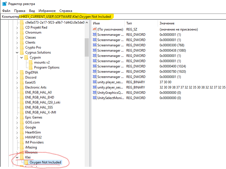Screen dimensions: 226x169
Task: Collapse the Cygnus Solutions key
Action: 17,53
